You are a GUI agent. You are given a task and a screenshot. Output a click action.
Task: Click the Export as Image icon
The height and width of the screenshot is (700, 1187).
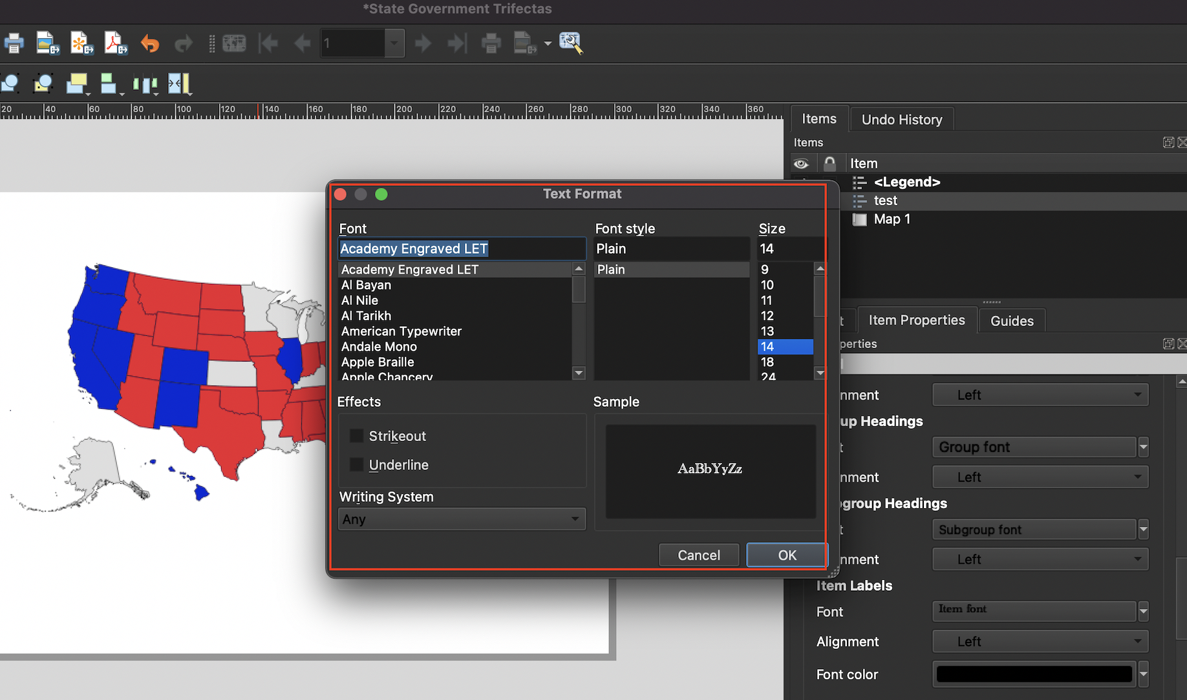48,43
